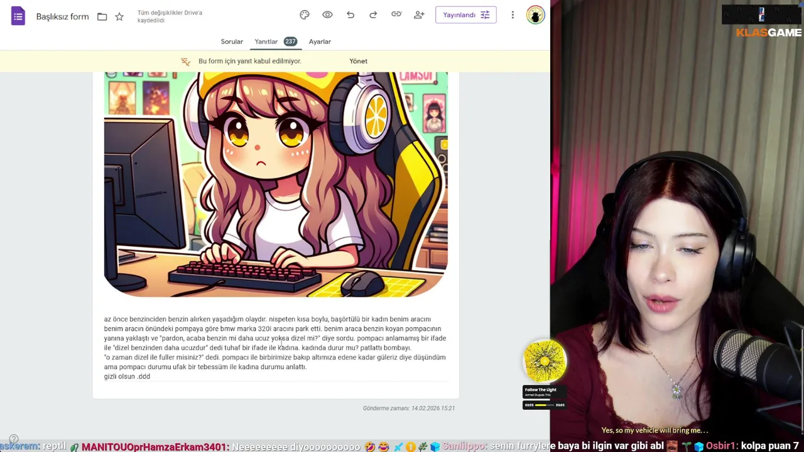This screenshot has height=452, width=804.
Task: Open the Google account avatar
Action: pyautogui.click(x=535, y=15)
